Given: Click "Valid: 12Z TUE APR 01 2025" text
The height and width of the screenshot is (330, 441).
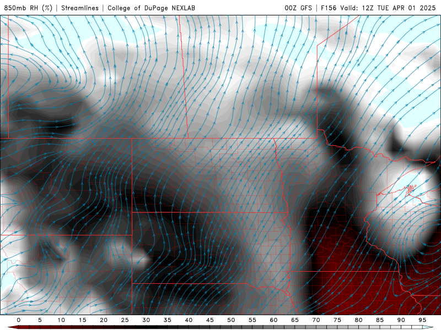Looking at the screenshot, I should (388, 8).
